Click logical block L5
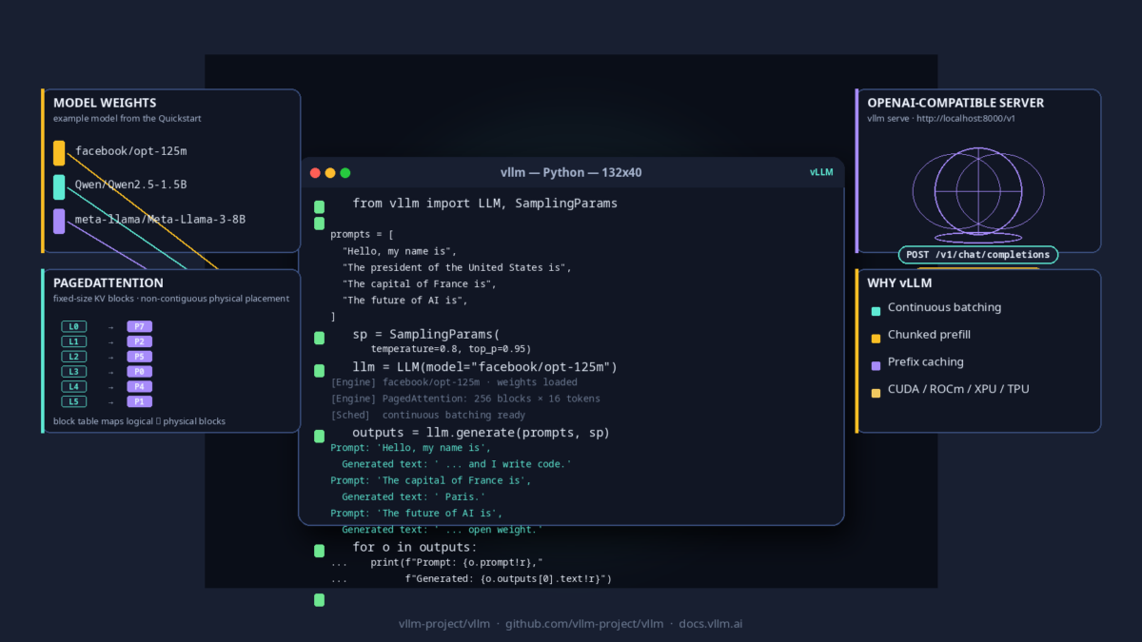Image resolution: width=1142 pixels, height=642 pixels. click(74, 401)
